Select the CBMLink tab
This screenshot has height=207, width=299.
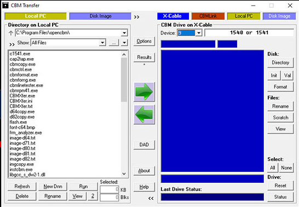pyautogui.click(x=208, y=16)
